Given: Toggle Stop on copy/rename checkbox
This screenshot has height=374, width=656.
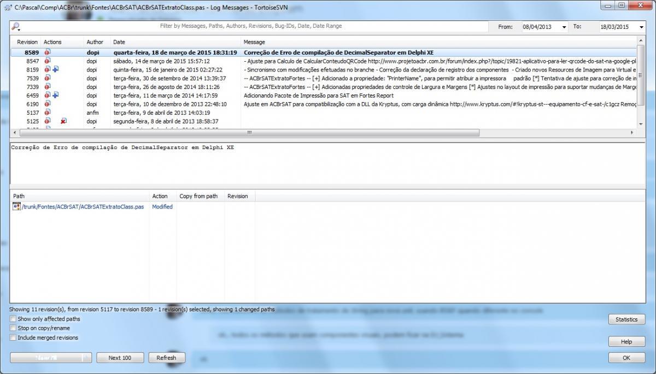Looking at the screenshot, I should [13, 328].
